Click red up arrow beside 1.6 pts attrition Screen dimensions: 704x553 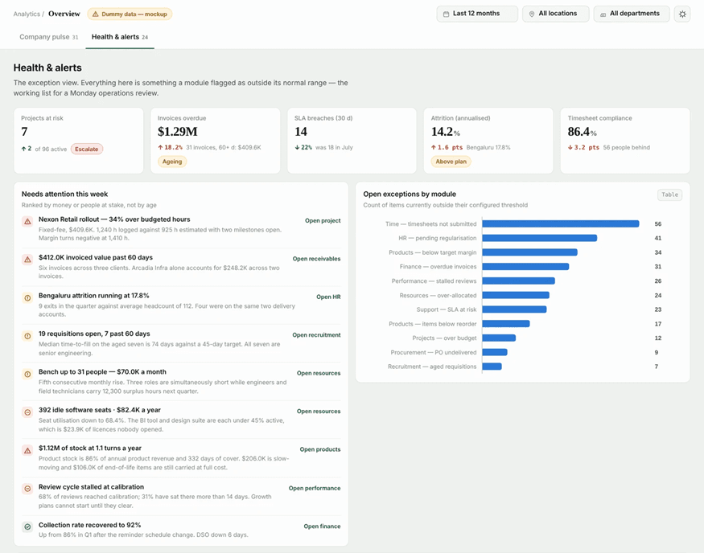434,147
